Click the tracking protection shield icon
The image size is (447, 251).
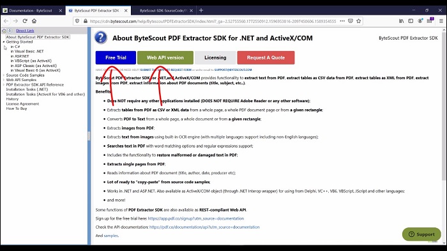77,21
